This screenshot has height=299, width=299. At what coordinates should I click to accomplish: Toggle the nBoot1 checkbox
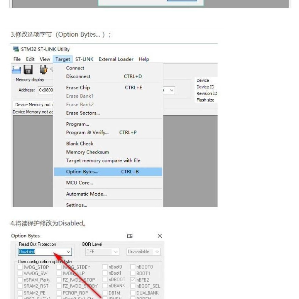tap(105, 273)
